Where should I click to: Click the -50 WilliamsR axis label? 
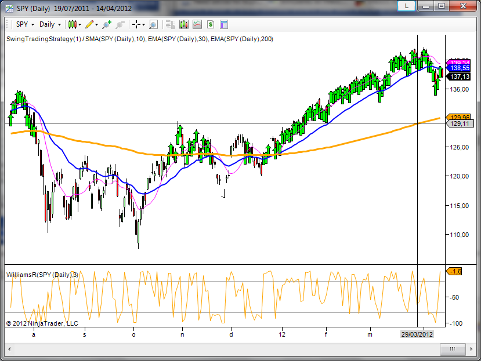(454, 297)
